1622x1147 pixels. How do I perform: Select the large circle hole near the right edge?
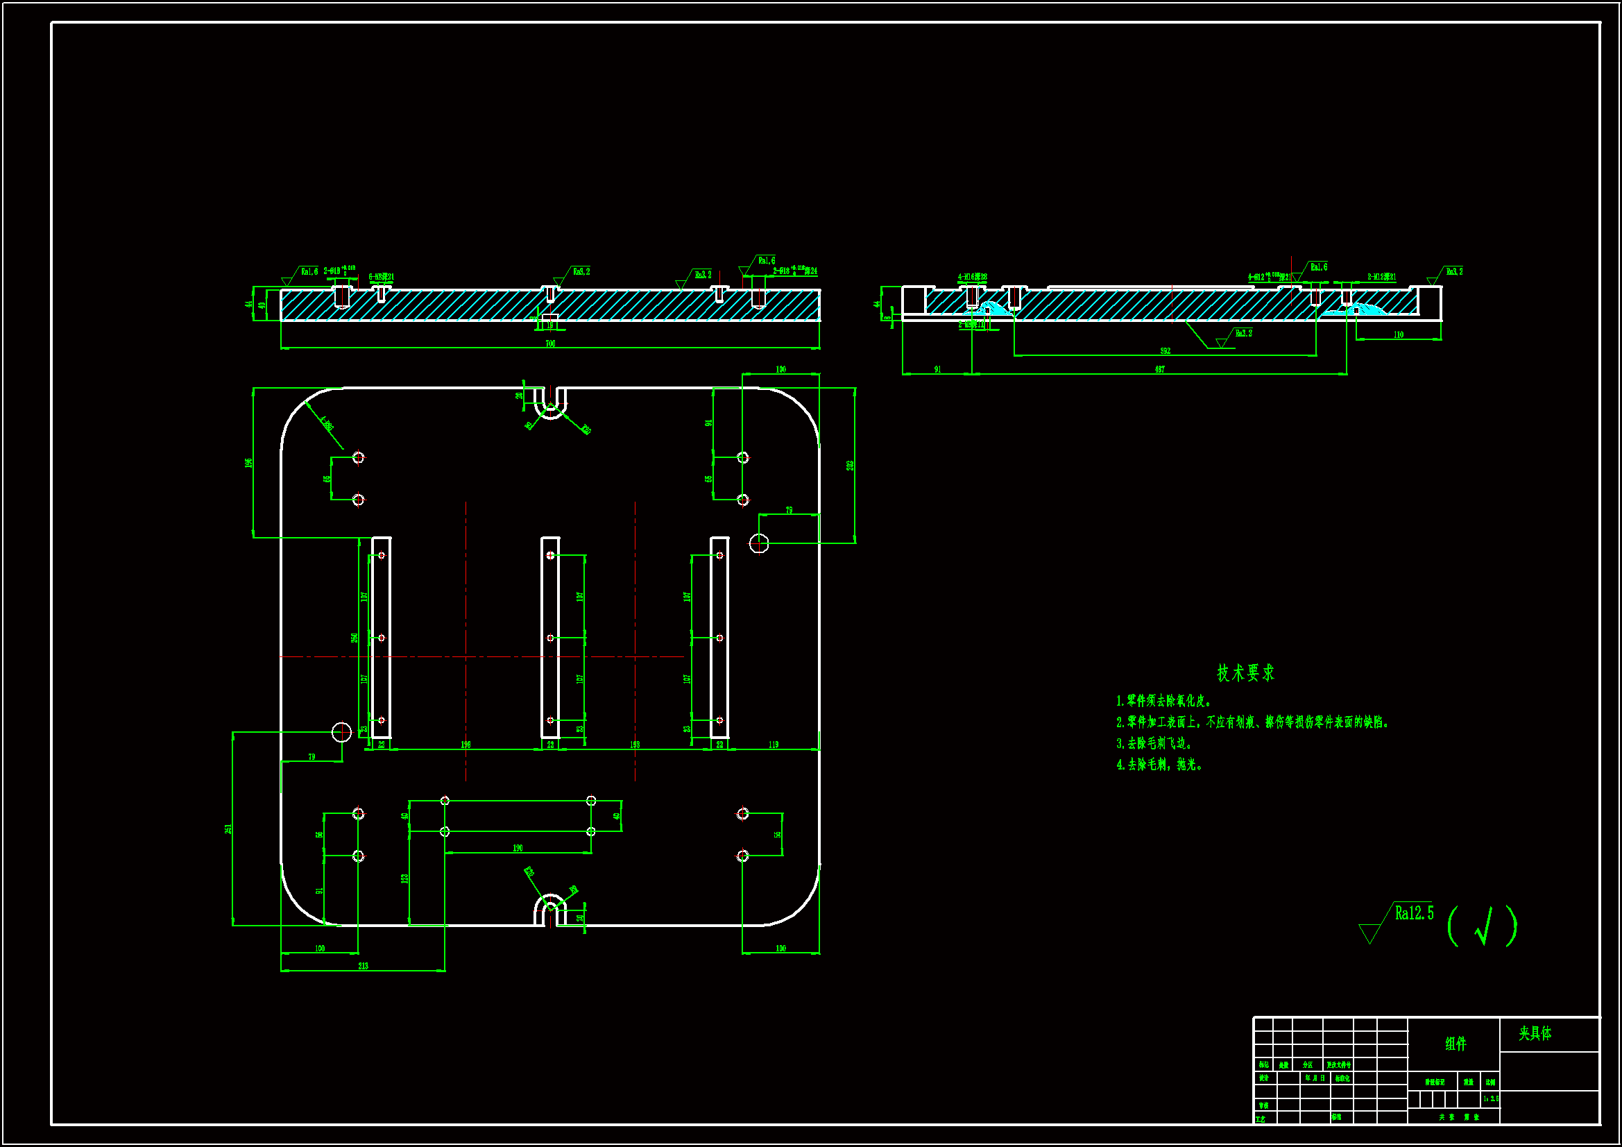point(759,543)
